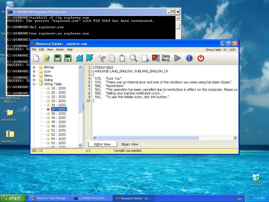The height and width of the screenshot is (202, 269).
Task: Select the 38 : 1033 string table entry
Action: [58, 114]
